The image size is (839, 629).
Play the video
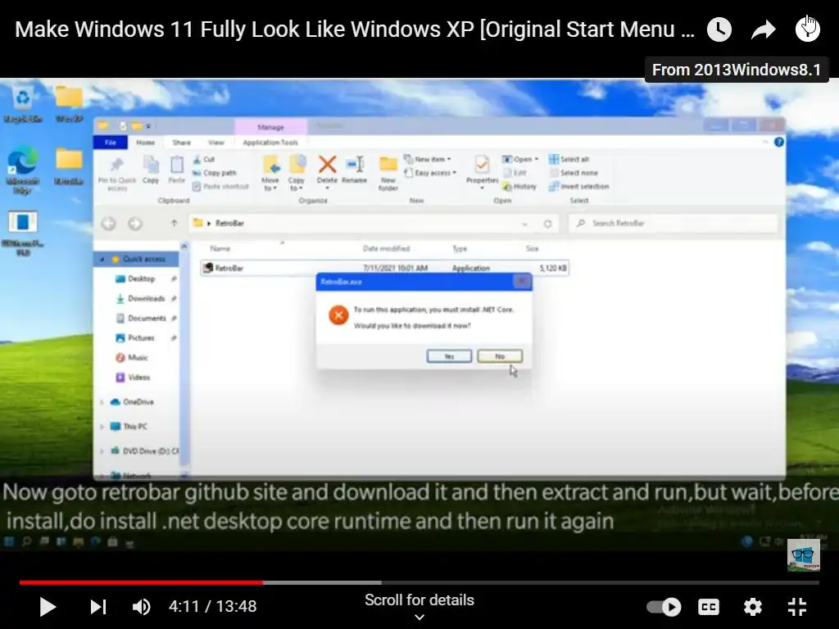pyautogui.click(x=48, y=607)
